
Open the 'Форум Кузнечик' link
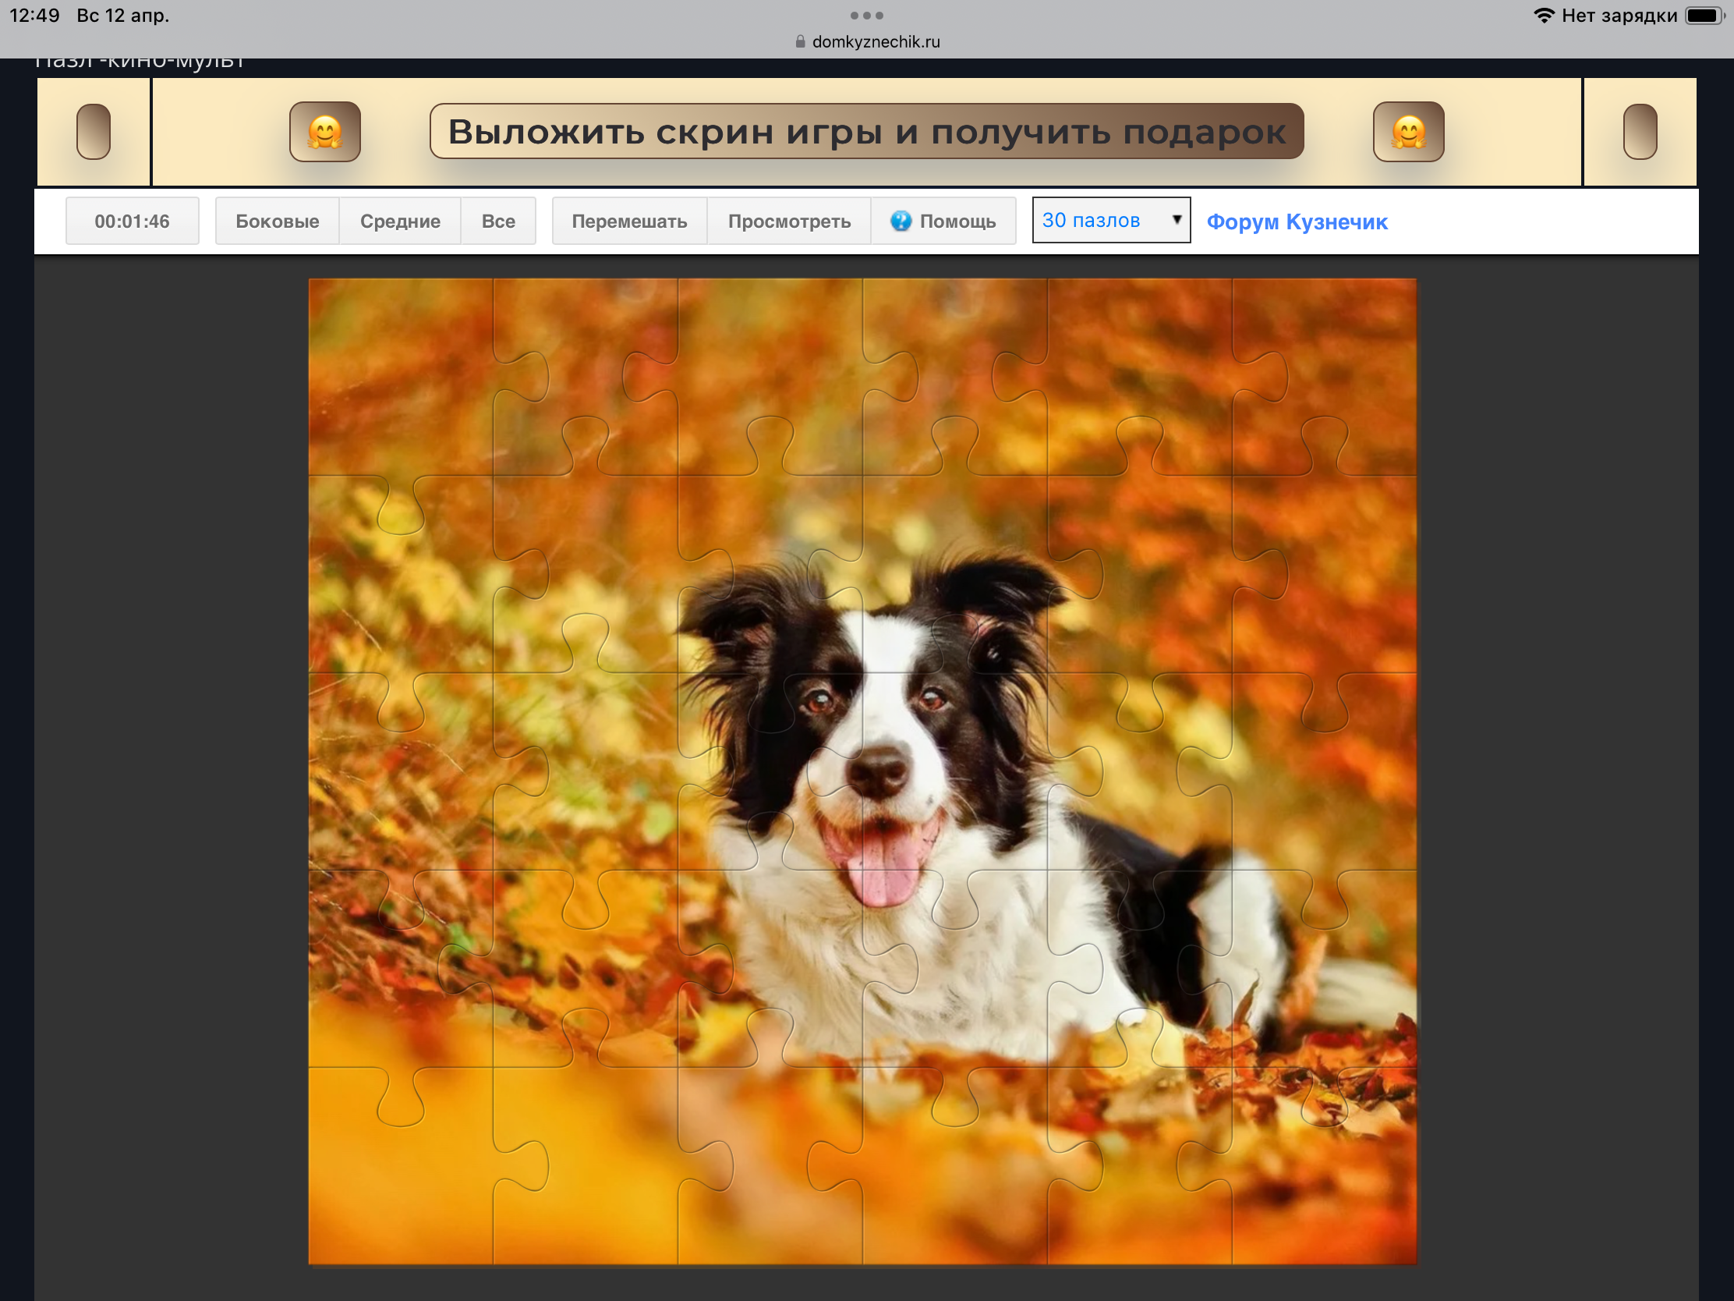[1297, 222]
